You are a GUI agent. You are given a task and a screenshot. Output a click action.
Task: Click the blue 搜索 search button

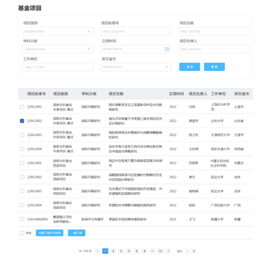189,67
